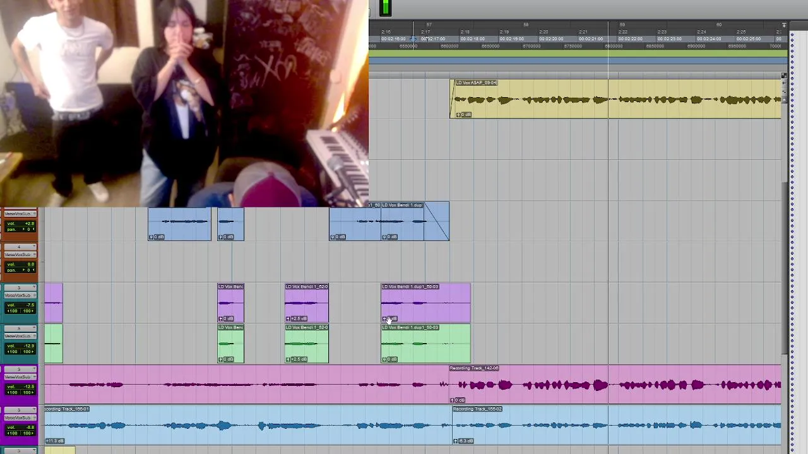Screen dimensions: 808x454
Task: Click the gain badge on purple LD Vox Bendi 1.dup1_50-03 clip
Action: click(x=390, y=318)
